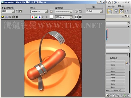Select the first pan hand tool in bottom toolbar
Screen dimensions: 131x98
click(111, 95)
